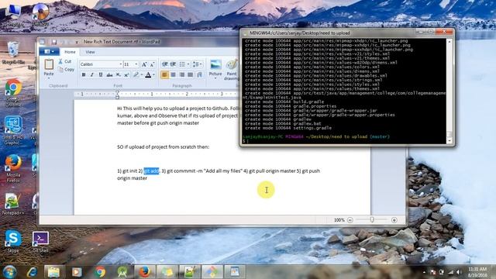
Task: Click Cut in the Clipboard group
Action: (65, 61)
